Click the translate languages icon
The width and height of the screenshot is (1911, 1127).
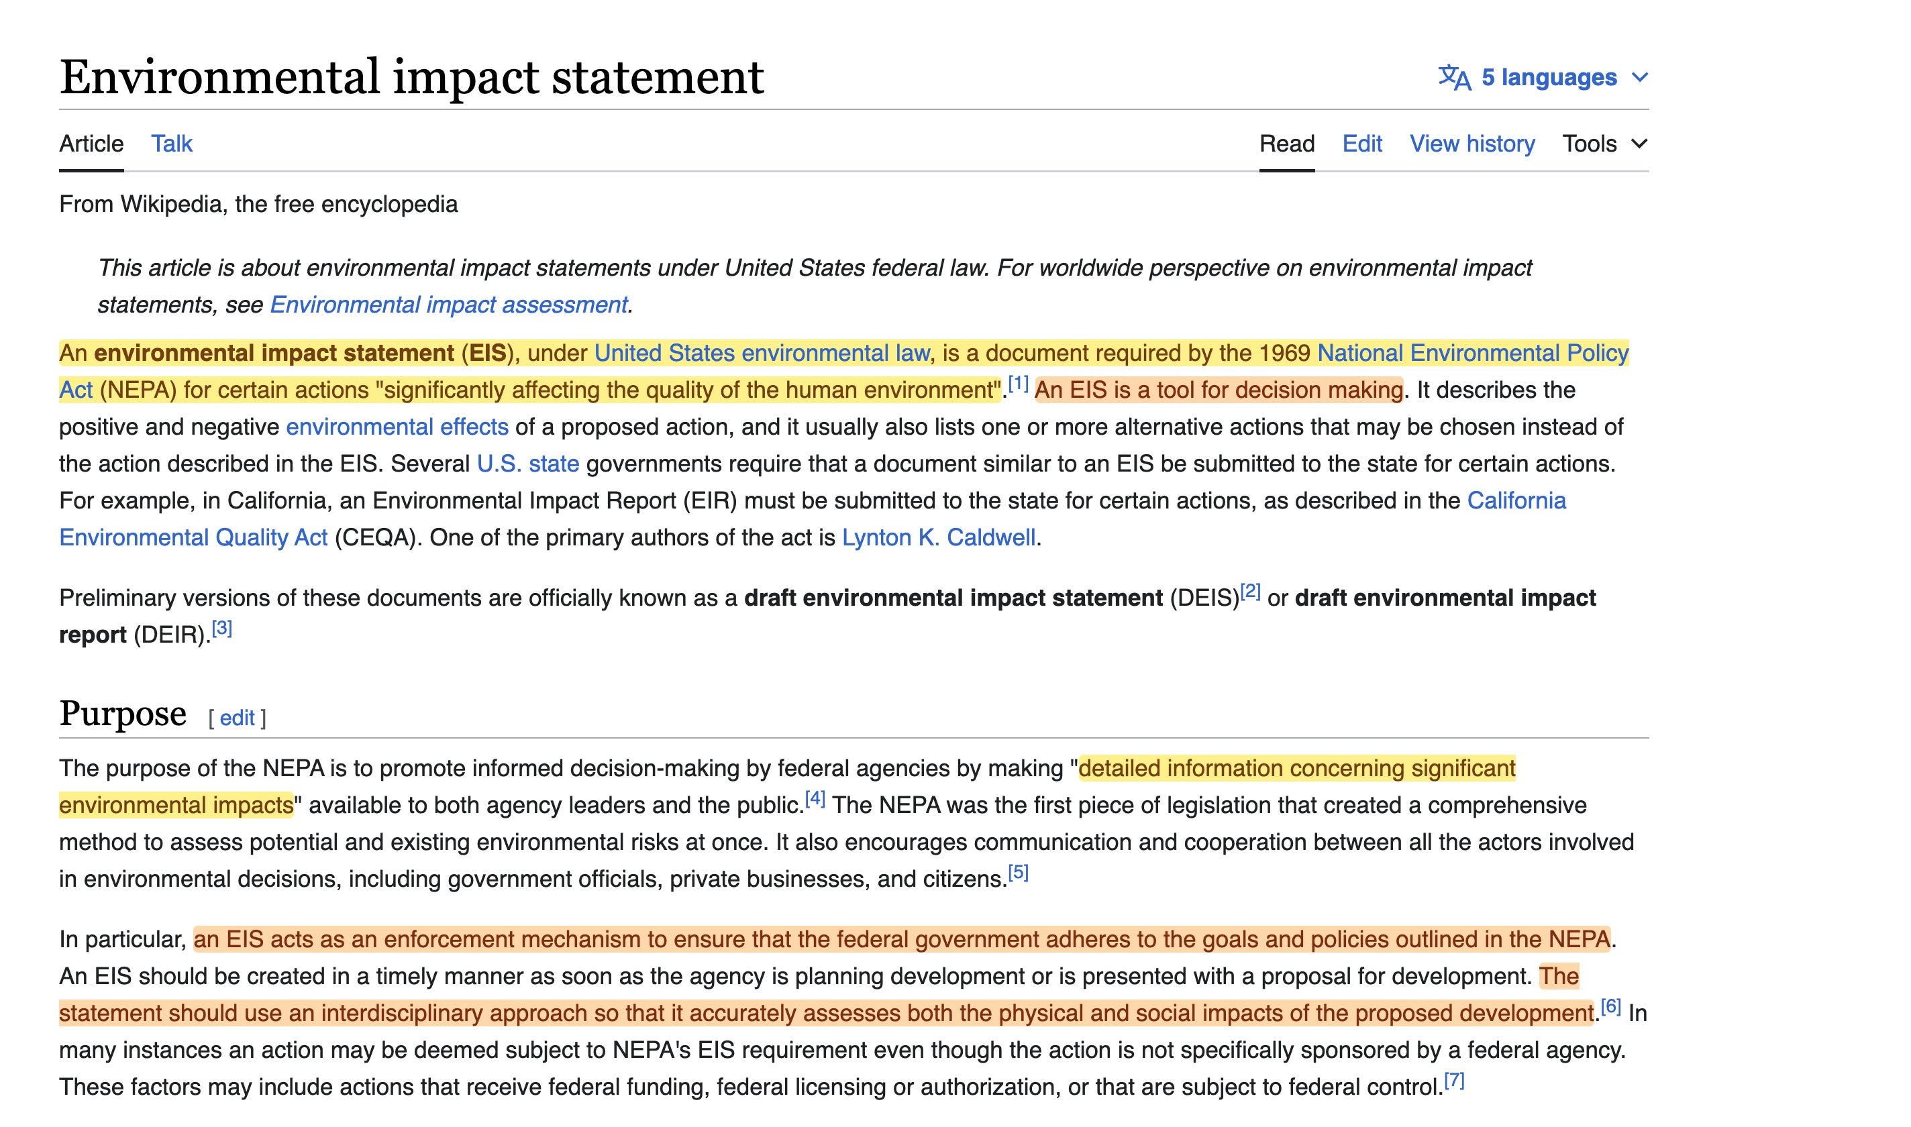click(1454, 77)
